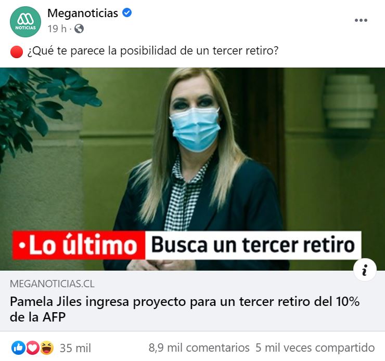The image size is (385, 361).
Task: Click the post text about tercer retiro
Action: [x=153, y=51]
